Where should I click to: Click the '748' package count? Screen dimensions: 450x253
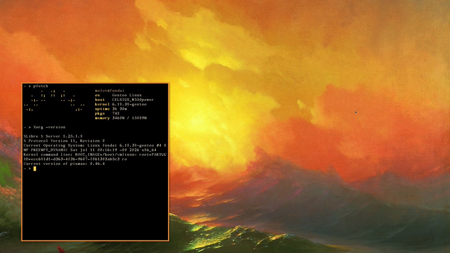(x=115, y=113)
